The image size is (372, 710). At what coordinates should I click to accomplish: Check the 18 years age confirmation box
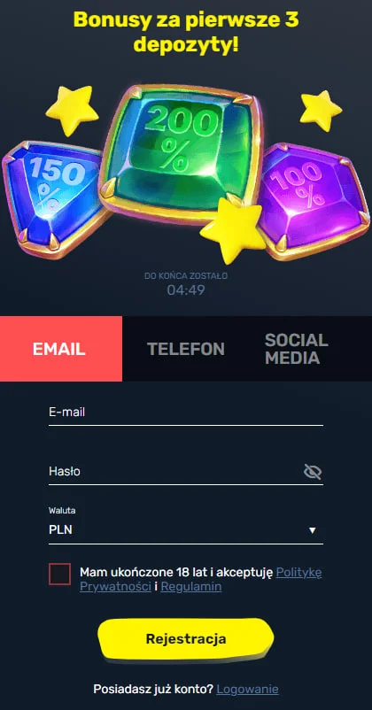coord(60,575)
